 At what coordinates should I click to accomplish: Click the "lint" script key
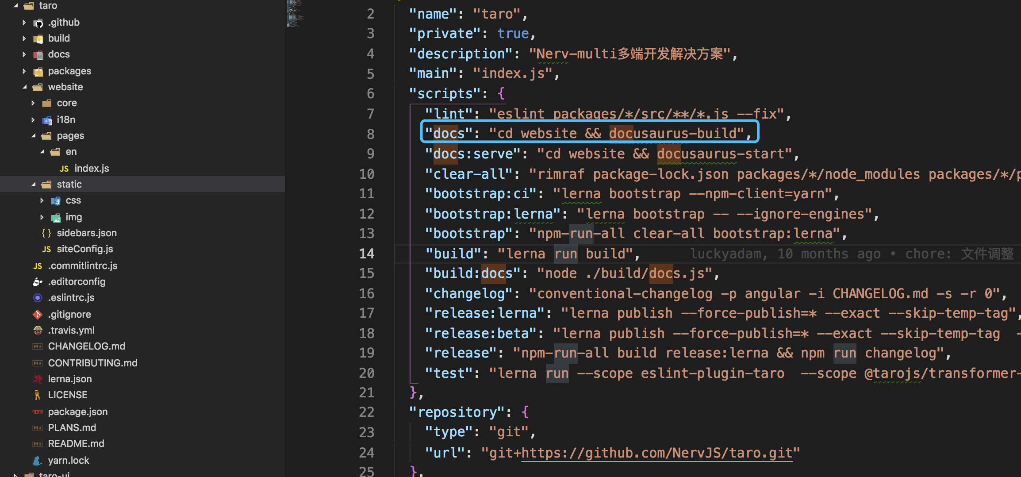pos(449,114)
